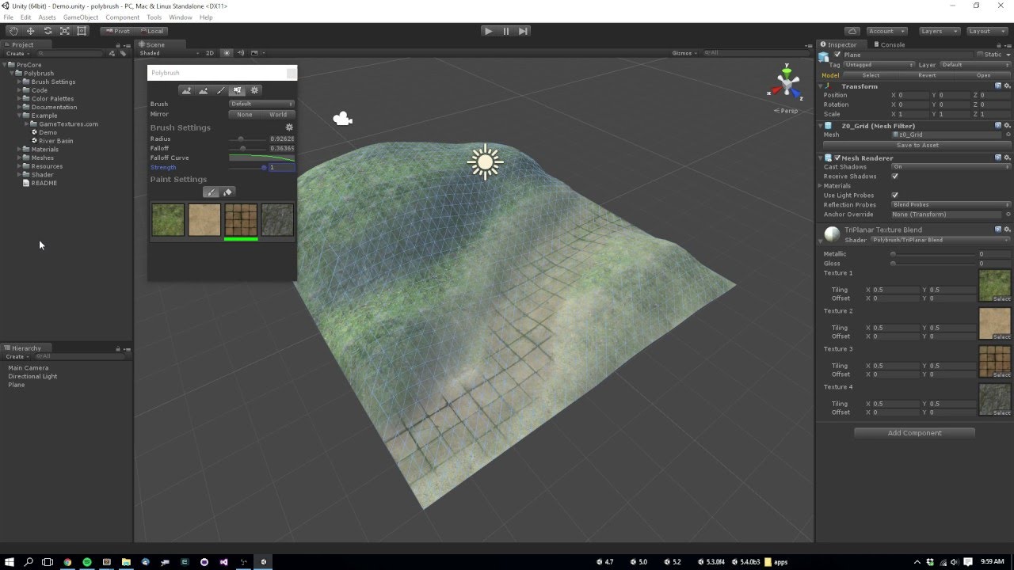
Task: Open Polybrush settings gear mode
Action: tap(254, 90)
